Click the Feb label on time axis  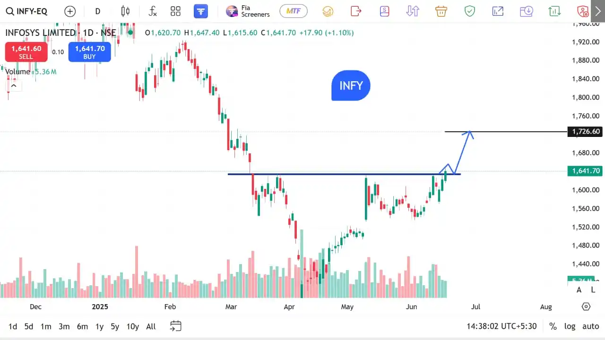(x=170, y=306)
